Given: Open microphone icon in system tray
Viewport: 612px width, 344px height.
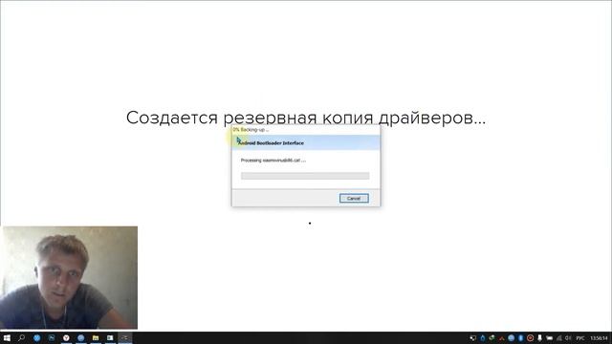Looking at the screenshot, I should (539, 337).
